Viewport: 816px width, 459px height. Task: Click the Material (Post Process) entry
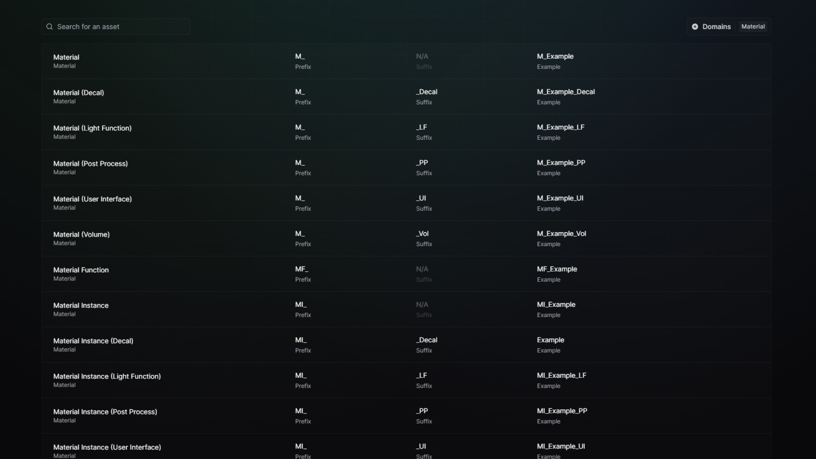(x=170, y=167)
